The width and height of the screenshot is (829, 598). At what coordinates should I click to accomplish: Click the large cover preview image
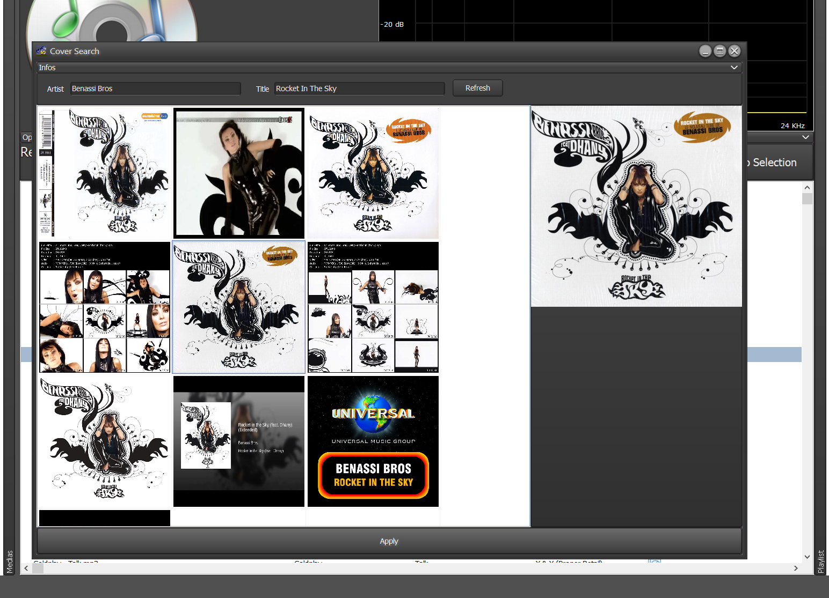point(636,206)
